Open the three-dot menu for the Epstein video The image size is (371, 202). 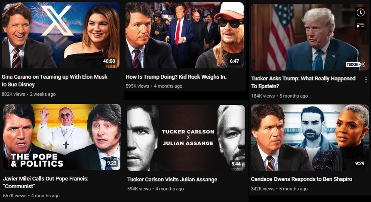click(x=366, y=80)
